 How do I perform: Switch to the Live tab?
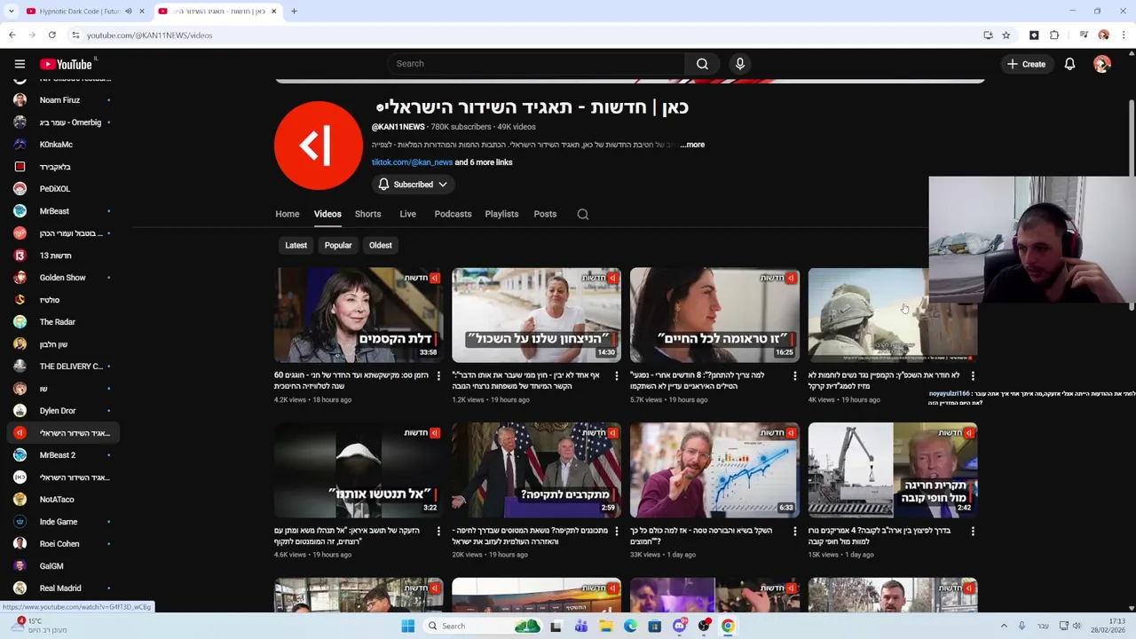407,214
